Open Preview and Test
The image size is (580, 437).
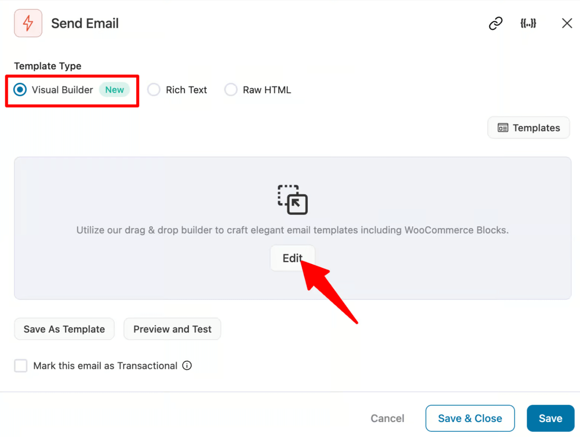172,329
